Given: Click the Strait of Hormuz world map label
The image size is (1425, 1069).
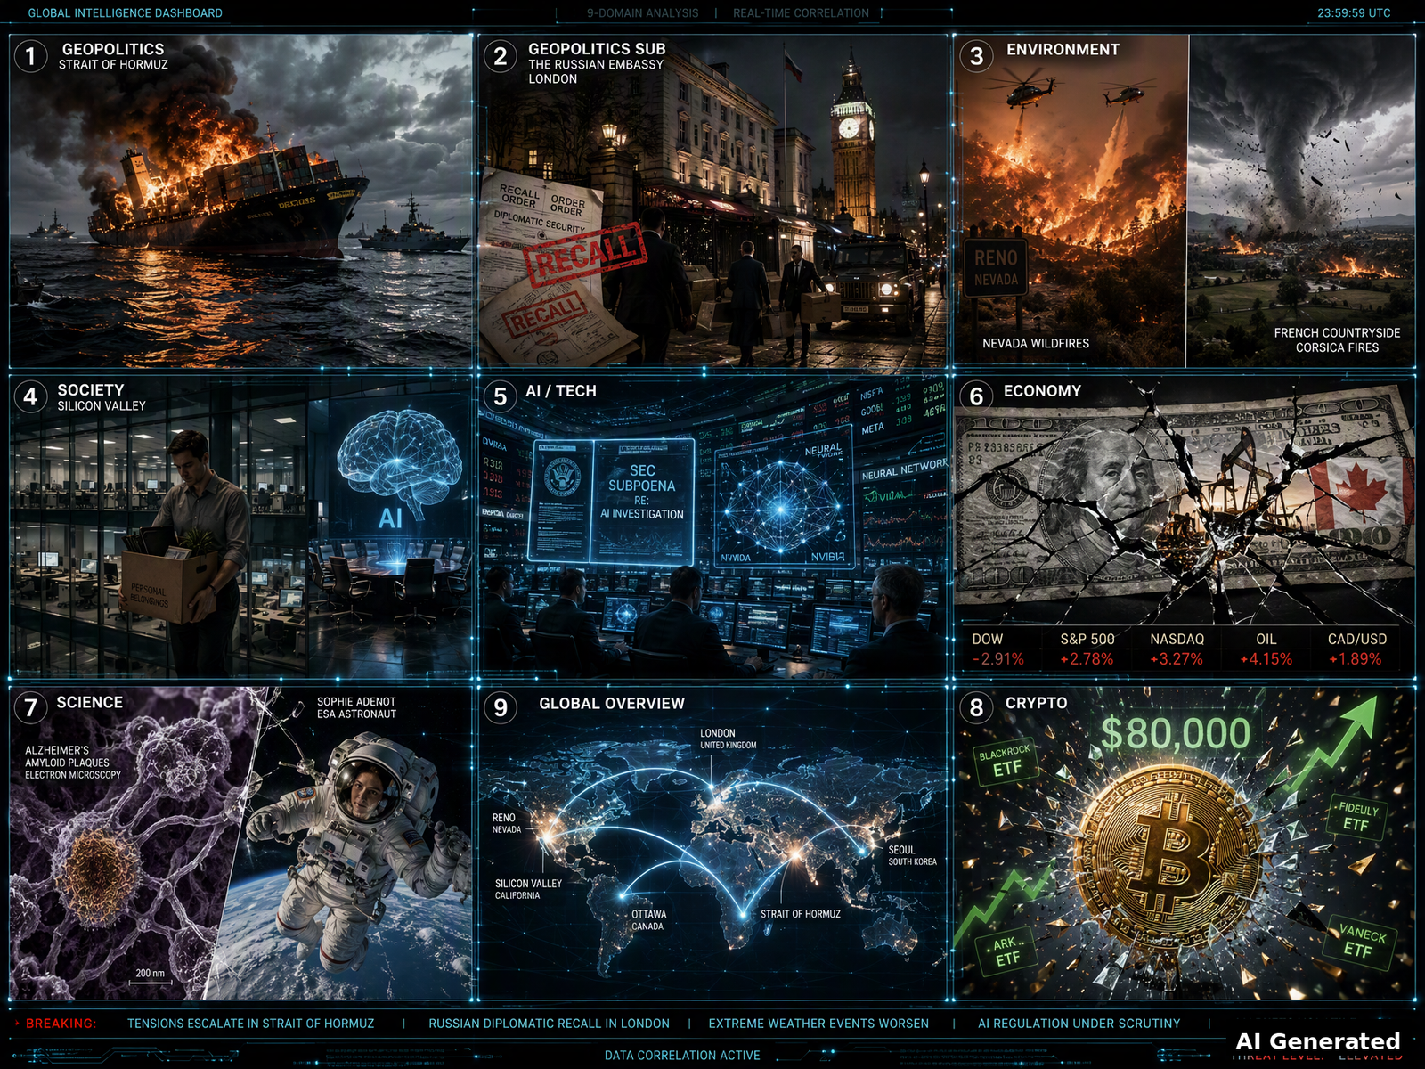Looking at the screenshot, I should click(x=801, y=914).
